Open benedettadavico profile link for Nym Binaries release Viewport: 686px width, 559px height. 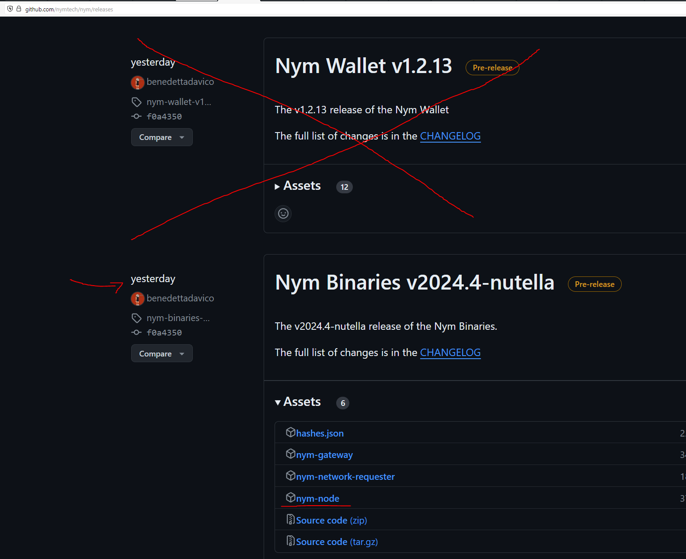180,298
